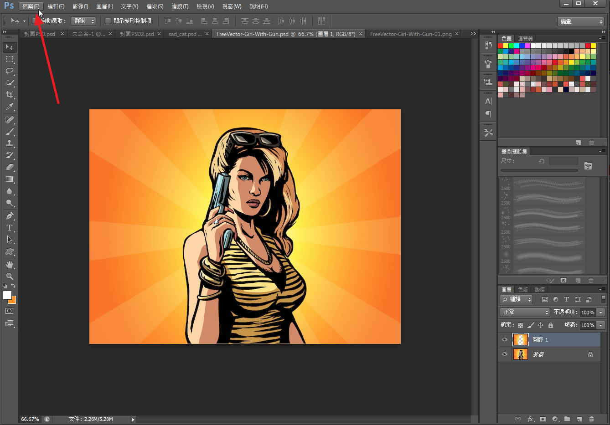Viewport: 610px width, 425px height.
Task: Click the 66.67% zoom level field
Action: (x=30, y=419)
